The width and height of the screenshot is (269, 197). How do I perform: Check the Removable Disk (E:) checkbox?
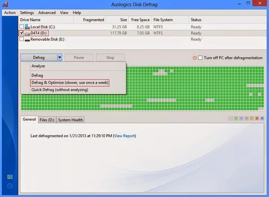(21, 39)
